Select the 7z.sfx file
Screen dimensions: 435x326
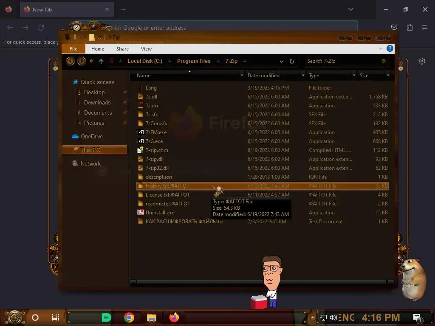click(x=152, y=115)
